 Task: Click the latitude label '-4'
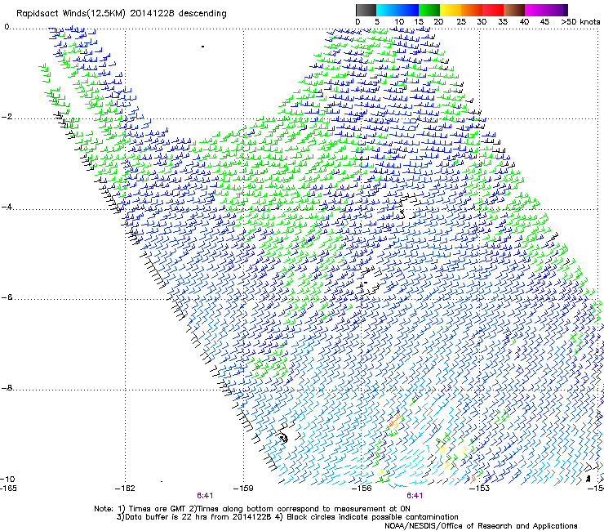coord(7,207)
